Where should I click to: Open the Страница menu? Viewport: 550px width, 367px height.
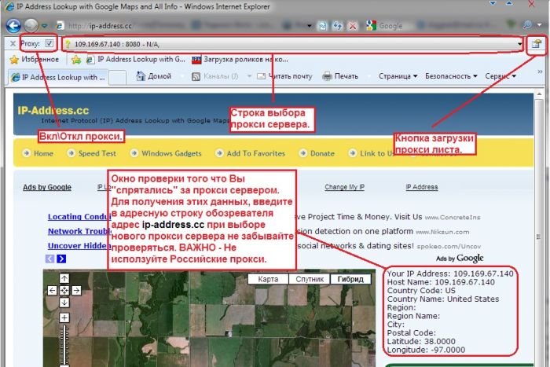coord(398,76)
